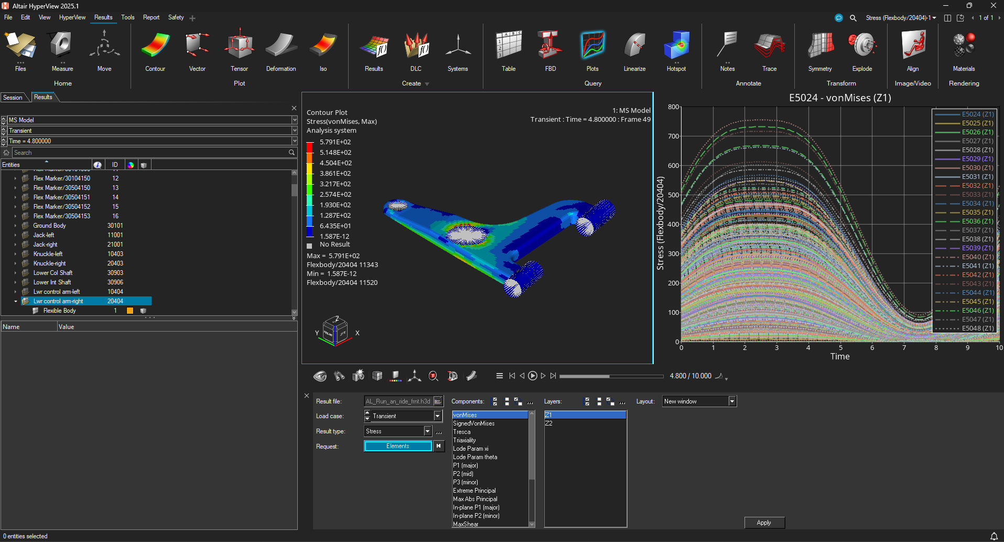The height and width of the screenshot is (542, 1004).
Task: Deselect all Layers icon
Action: [x=599, y=401]
